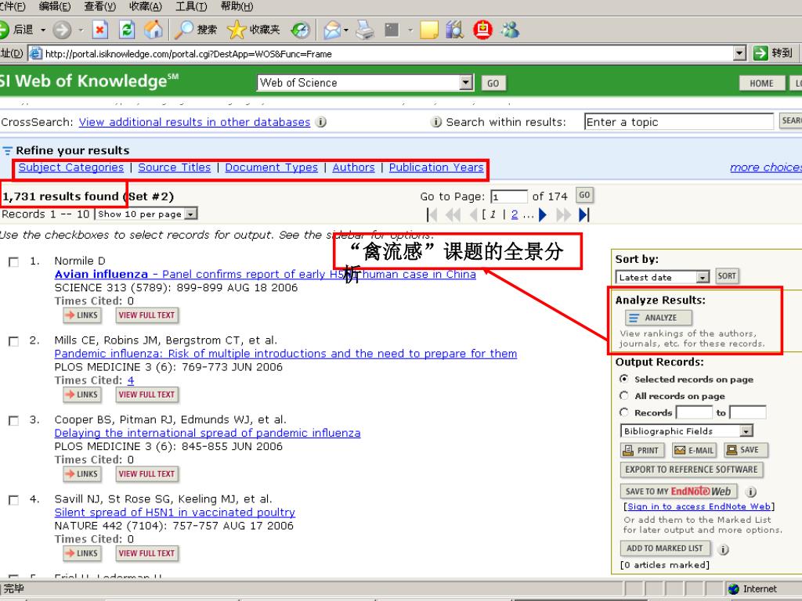Image resolution: width=802 pixels, height=601 pixels.
Task: Refresh the page using the green arrows icon
Action: (x=126, y=30)
